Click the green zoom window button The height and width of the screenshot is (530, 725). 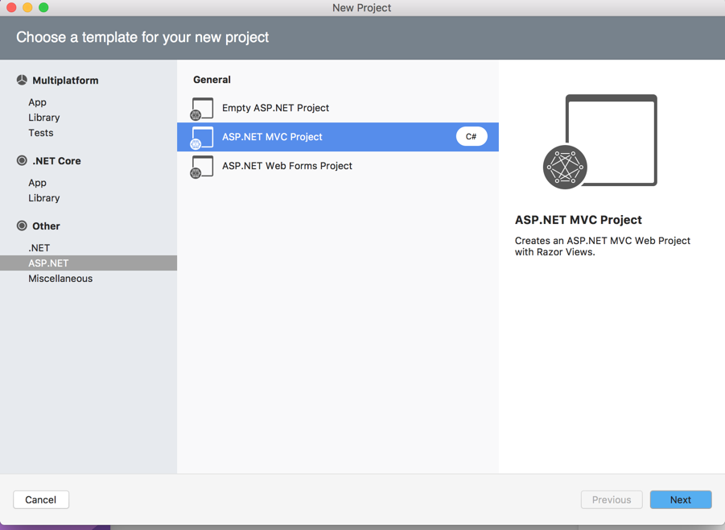point(43,7)
